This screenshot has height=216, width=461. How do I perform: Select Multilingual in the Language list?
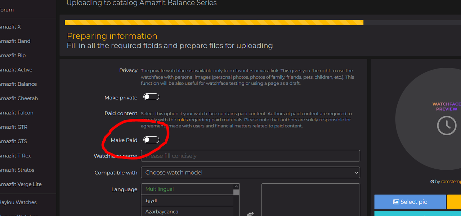click(187, 189)
